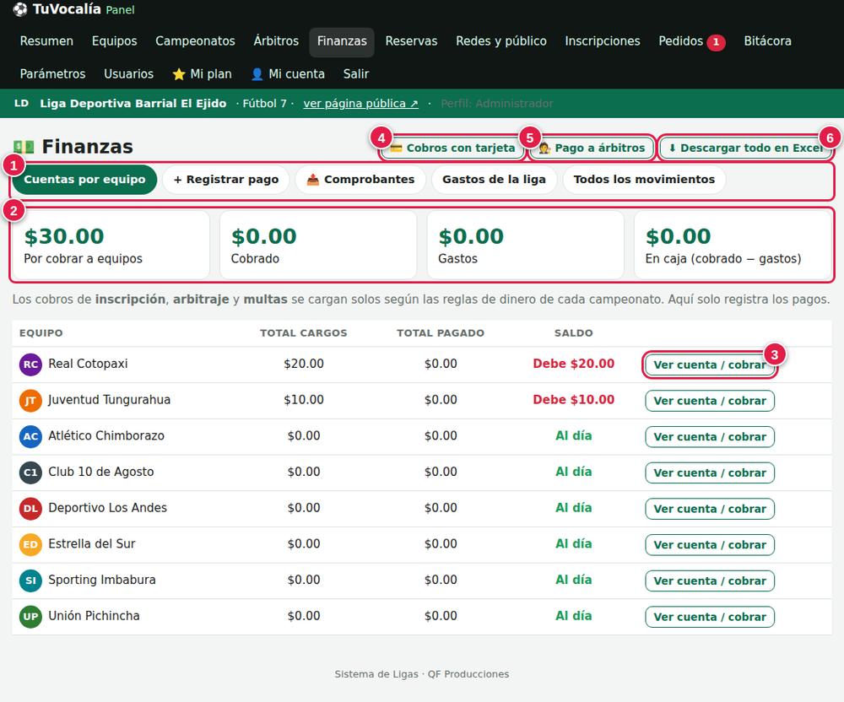Open Unión Pichincha's Ver cuenta / cobrar
The height and width of the screenshot is (702, 844).
(x=710, y=618)
